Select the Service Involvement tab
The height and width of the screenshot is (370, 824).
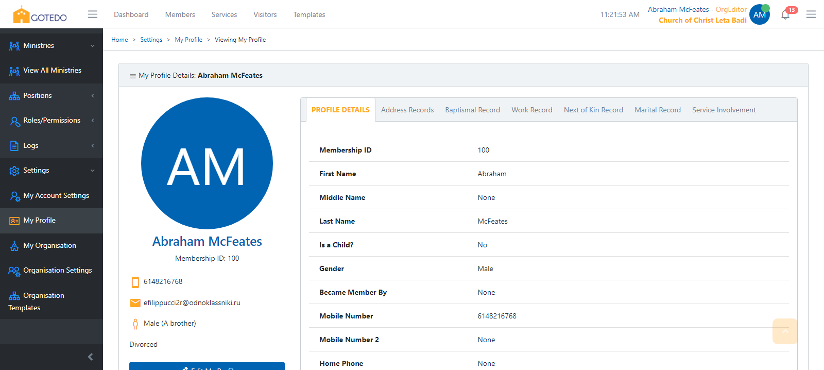point(724,110)
